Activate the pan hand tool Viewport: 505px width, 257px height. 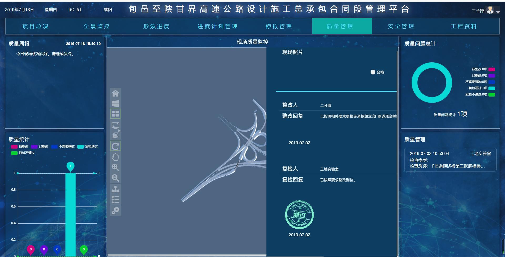point(115,157)
